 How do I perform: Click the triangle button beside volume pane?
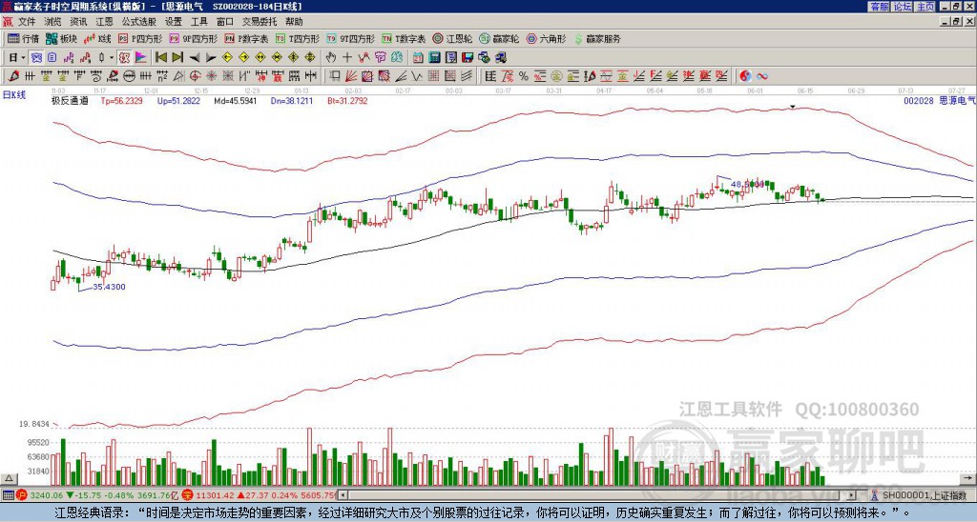[9, 479]
